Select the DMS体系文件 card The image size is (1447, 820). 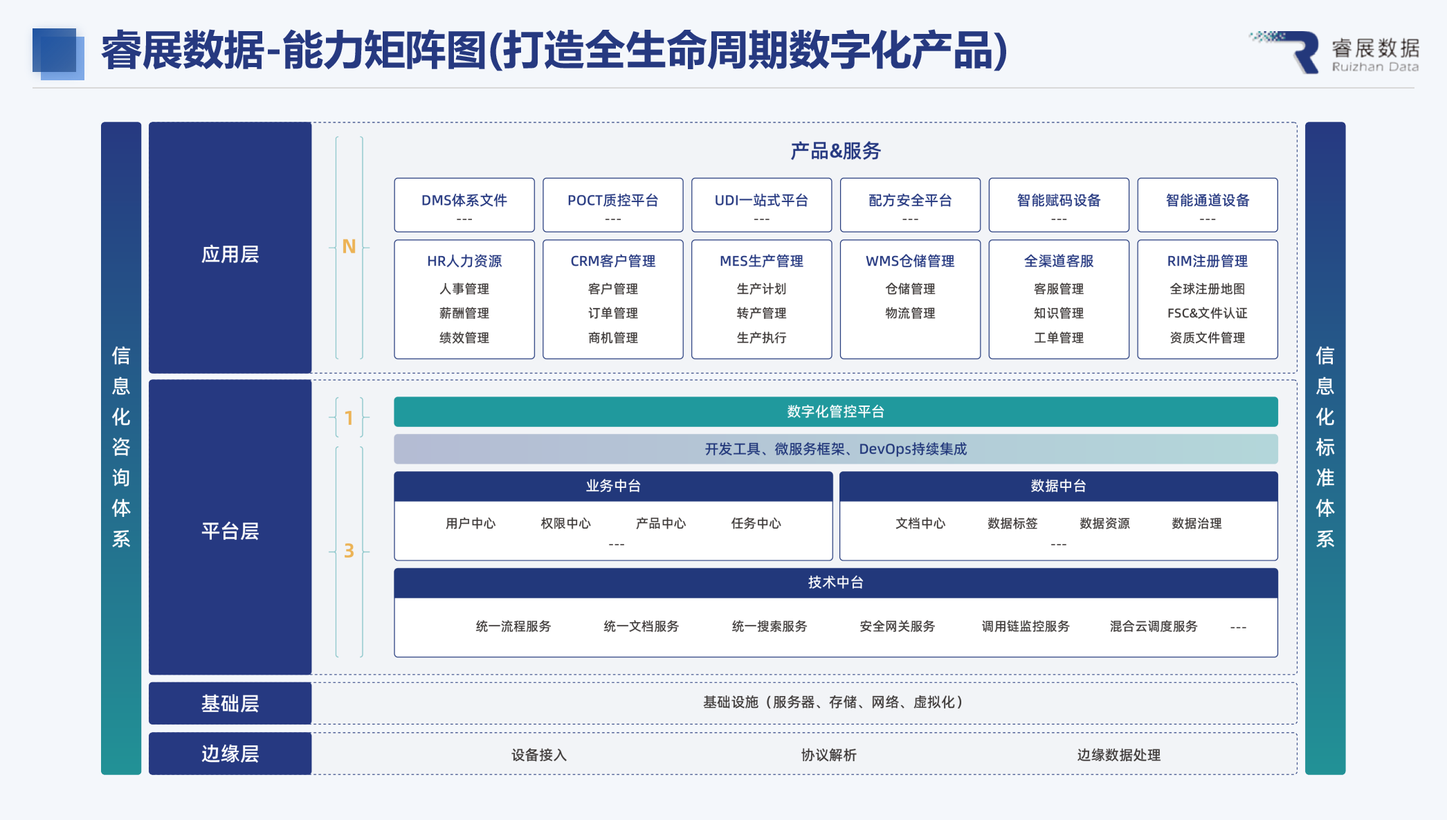pyautogui.click(x=464, y=205)
